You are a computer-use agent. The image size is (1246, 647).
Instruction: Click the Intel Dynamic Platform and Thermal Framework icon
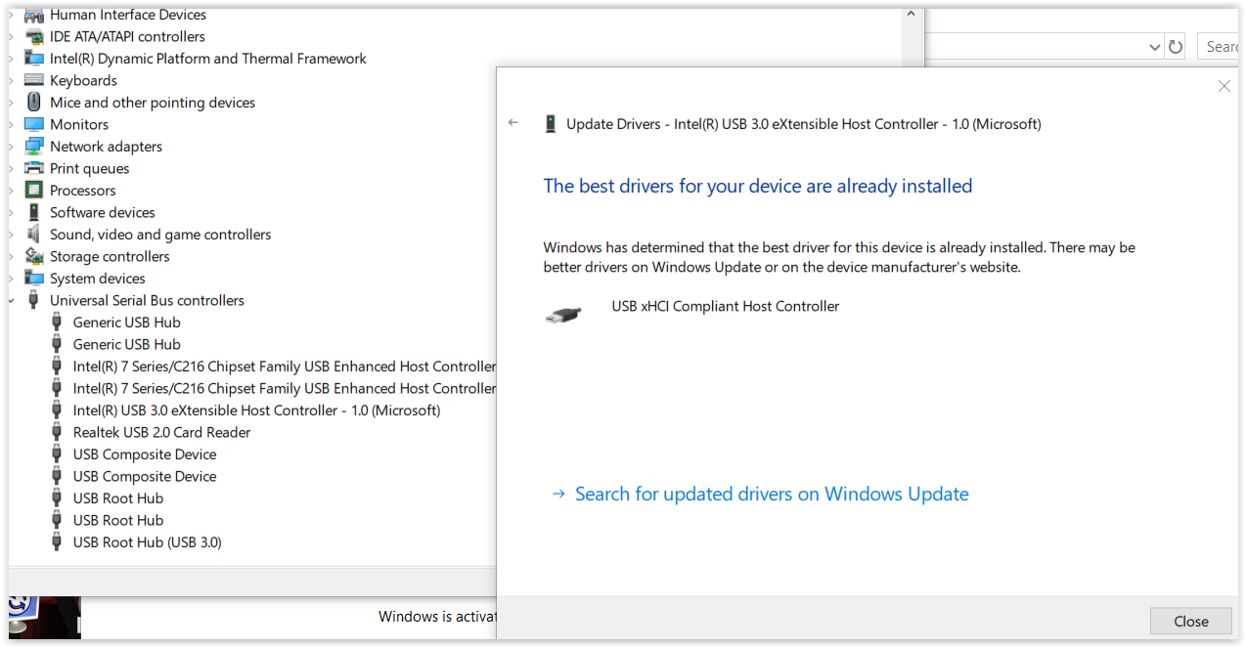click(34, 59)
